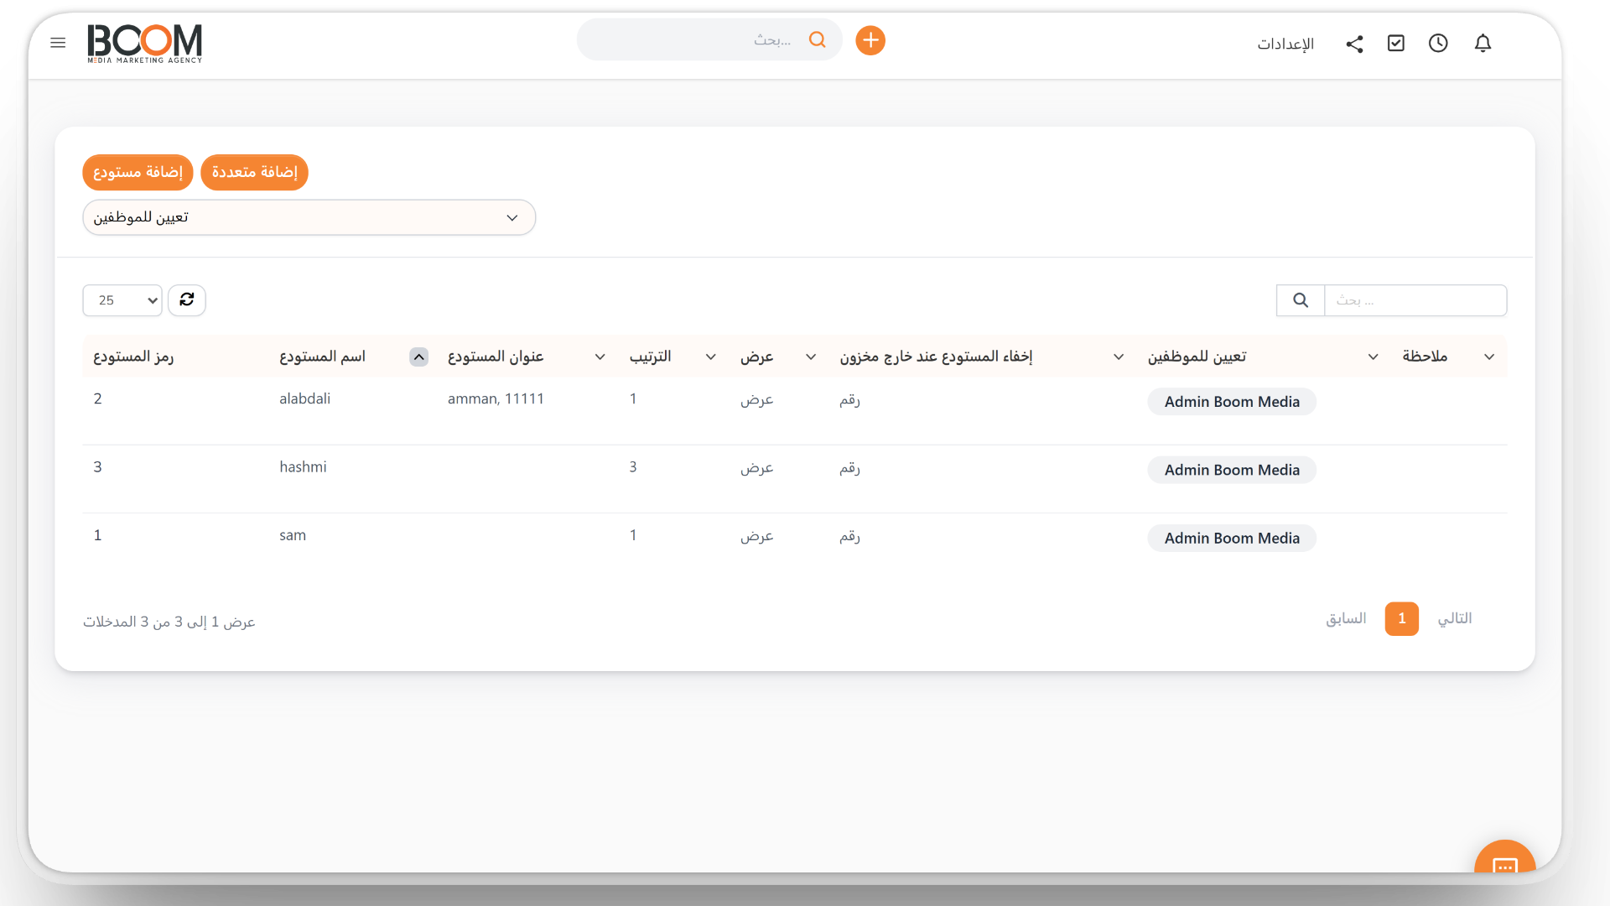Open the 25 entries per page dropdown
The width and height of the screenshot is (1610, 906).
pyautogui.click(x=122, y=300)
